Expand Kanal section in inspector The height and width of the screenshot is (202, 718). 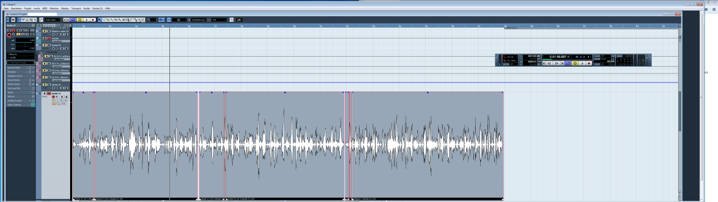[x=21, y=92]
